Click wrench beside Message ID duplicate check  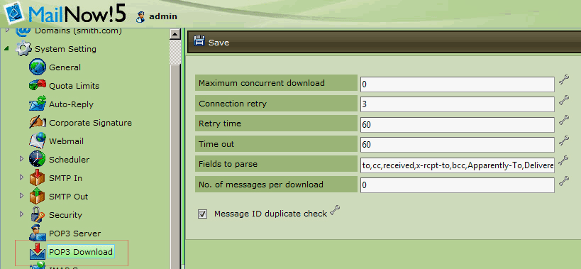click(x=335, y=211)
